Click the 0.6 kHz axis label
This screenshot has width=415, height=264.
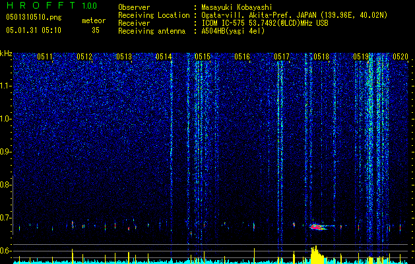[6, 251]
